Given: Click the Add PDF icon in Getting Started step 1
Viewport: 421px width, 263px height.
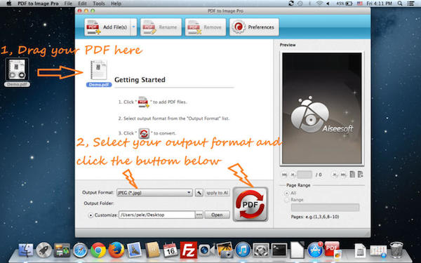Looking at the screenshot, I should 143,102.
